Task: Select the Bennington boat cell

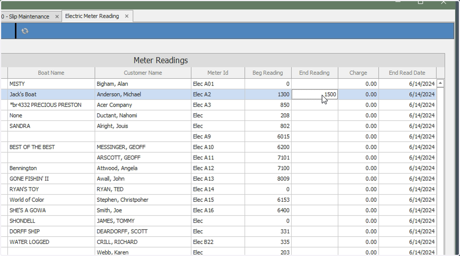Action: (51, 168)
